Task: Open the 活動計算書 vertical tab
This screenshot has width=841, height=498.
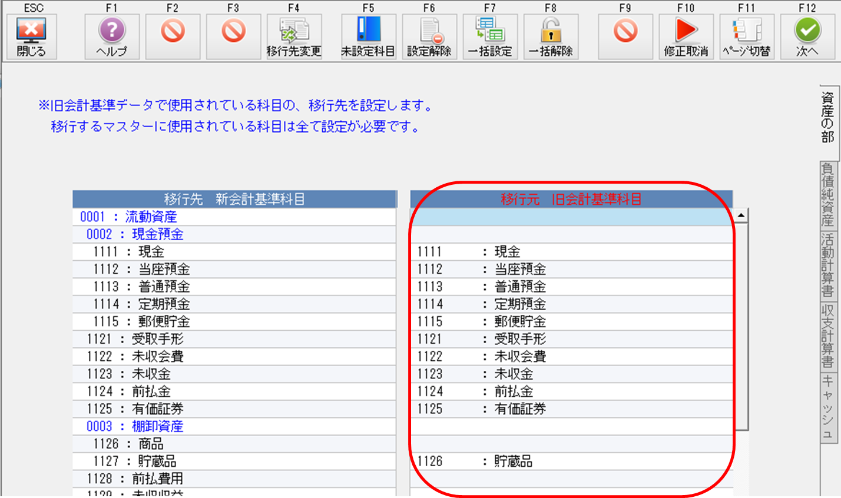Action: (x=828, y=265)
